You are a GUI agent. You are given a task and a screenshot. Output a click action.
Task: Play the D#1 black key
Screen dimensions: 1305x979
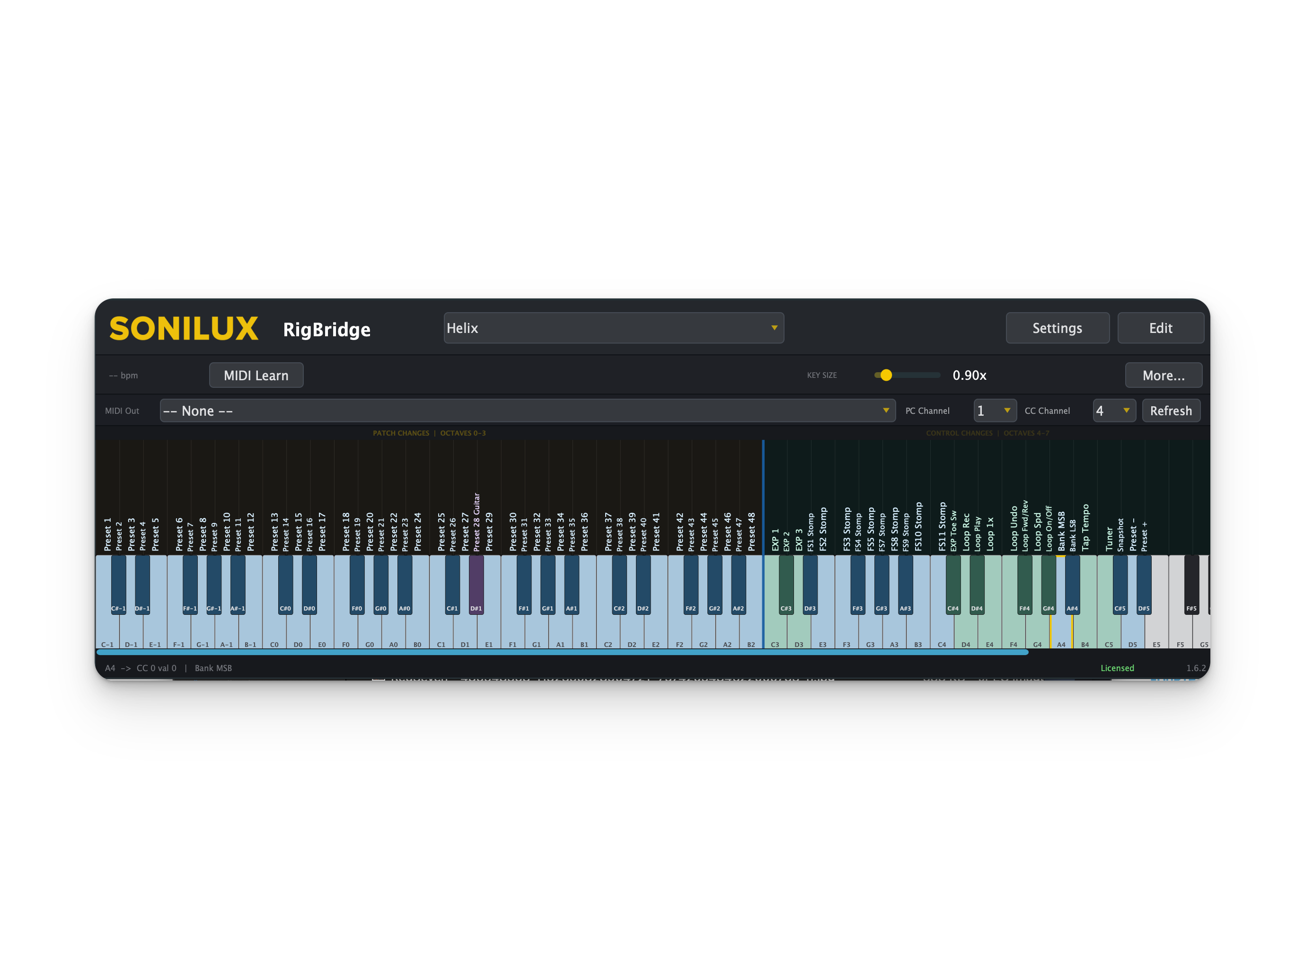click(x=476, y=584)
